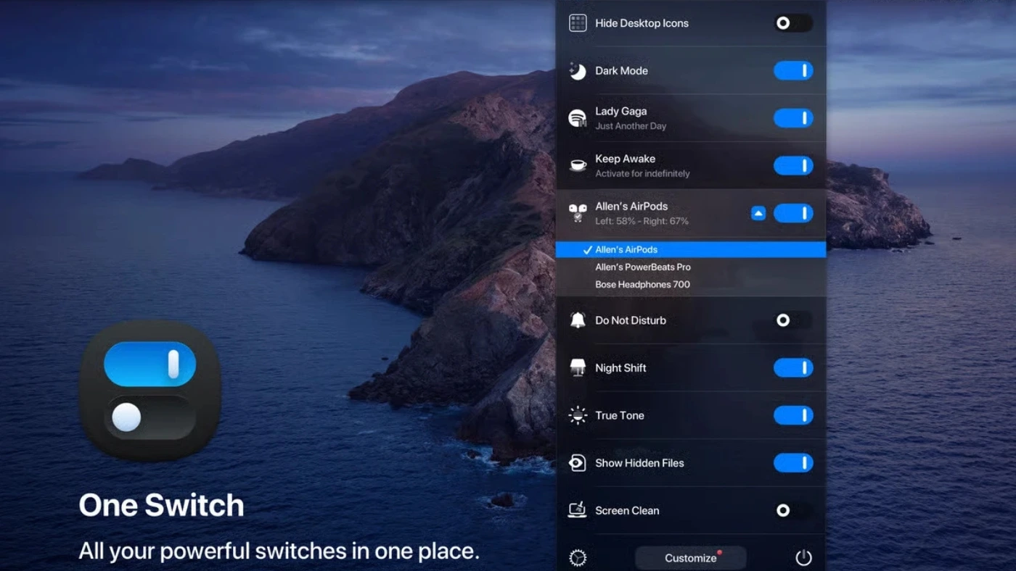This screenshot has width=1016, height=571.
Task: Click the power icon to quit
Action: (x=803, y=558)
